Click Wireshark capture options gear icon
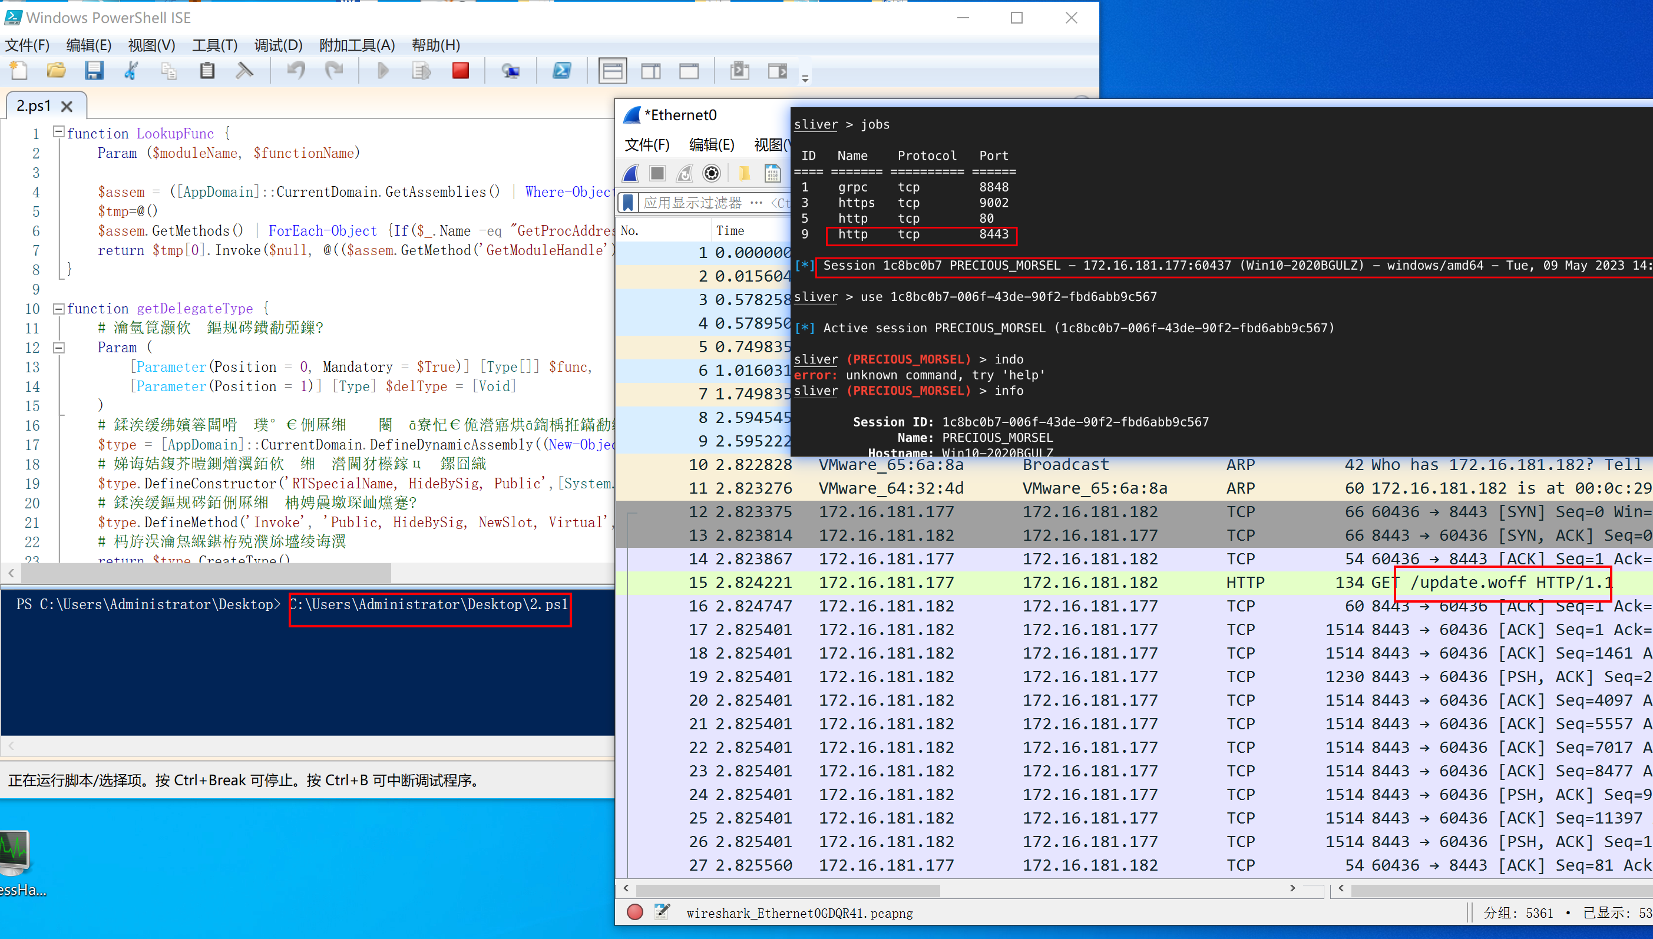Screen dimensions: 1653x939 [712, 173]
